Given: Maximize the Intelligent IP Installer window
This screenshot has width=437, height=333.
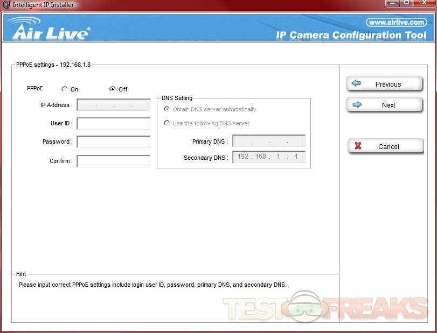Looking at the screenshot, I should coord(407,3).
